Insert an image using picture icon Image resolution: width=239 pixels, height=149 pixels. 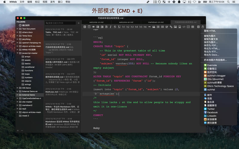(175, 27)
